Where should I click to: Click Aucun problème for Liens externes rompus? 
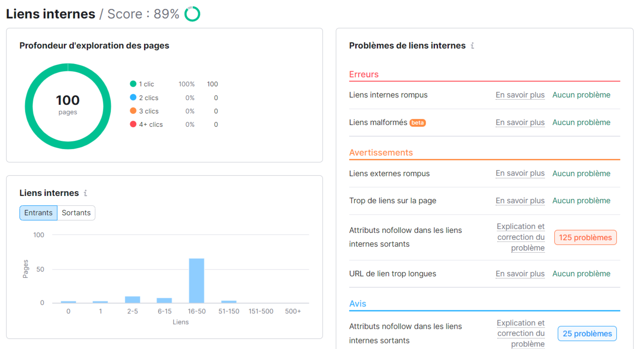tap(581, 174)
